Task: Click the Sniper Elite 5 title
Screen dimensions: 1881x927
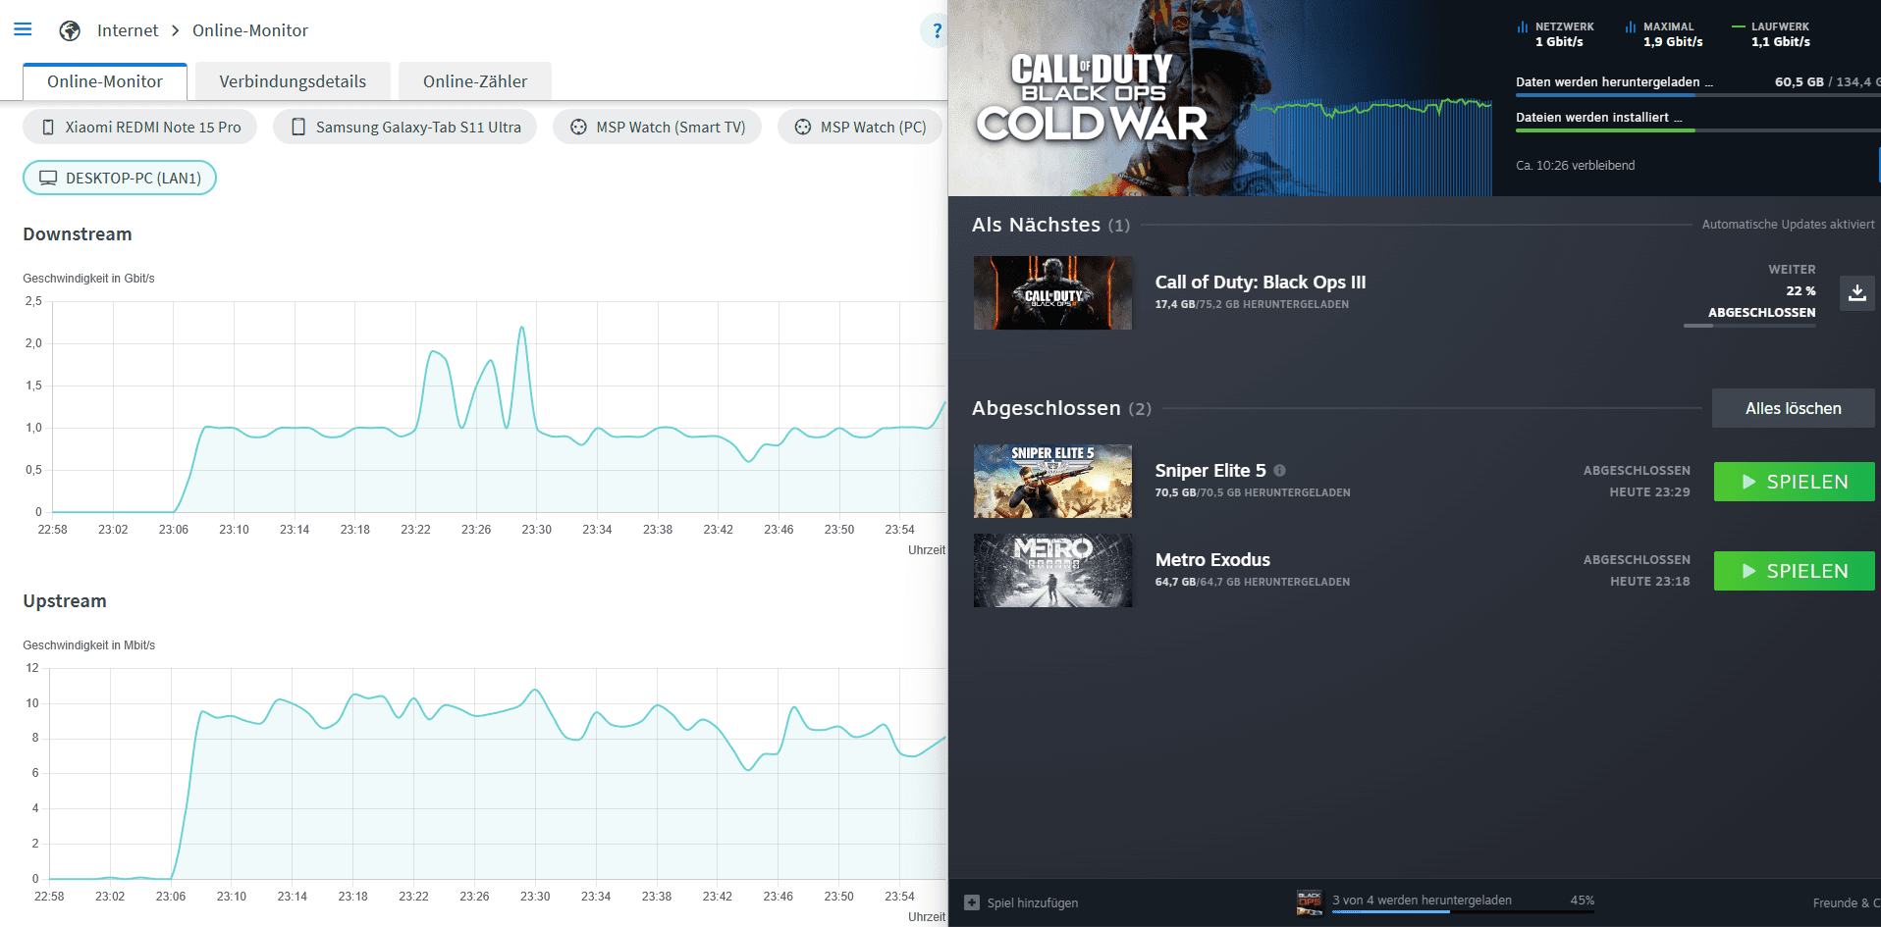Action: click(1210, 471)
